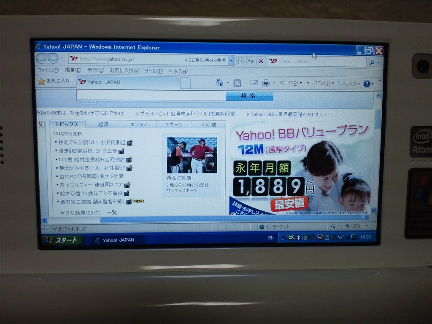
Task: Open the zoom level 125% dropdown
Action: [367, 226]
